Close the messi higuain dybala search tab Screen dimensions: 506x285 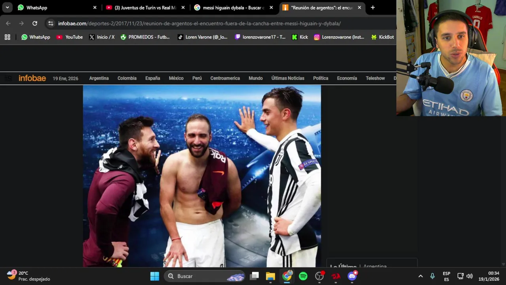click(271, 8)
